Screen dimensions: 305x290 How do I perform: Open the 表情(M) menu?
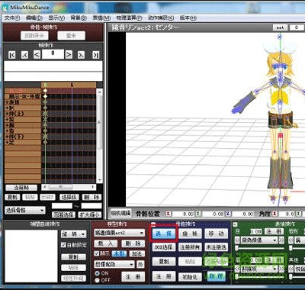click(x=101, y=18)
